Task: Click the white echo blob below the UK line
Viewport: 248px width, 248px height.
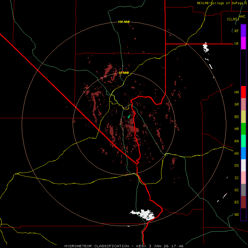Action: [206, 47]
